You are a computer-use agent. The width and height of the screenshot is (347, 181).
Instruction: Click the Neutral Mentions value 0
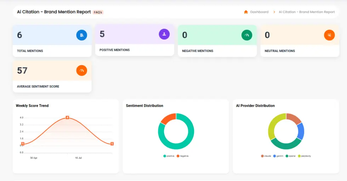pos(267,35)
